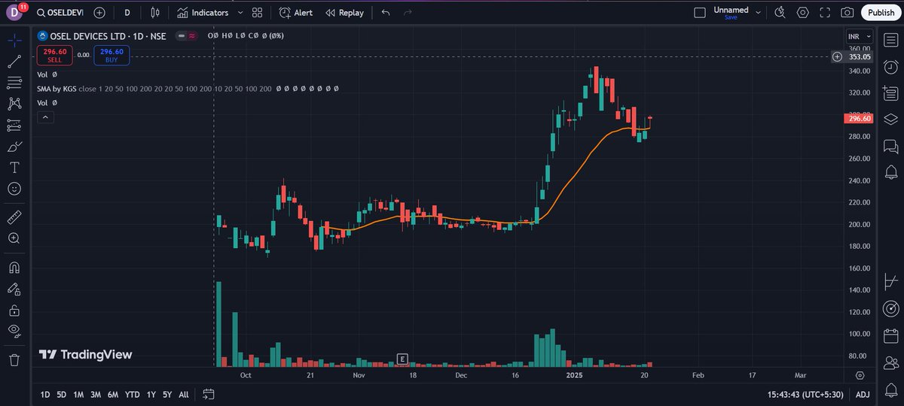Screen dimensions: 904x406
Task: Select the 6M date range
Action: (112, 394)
